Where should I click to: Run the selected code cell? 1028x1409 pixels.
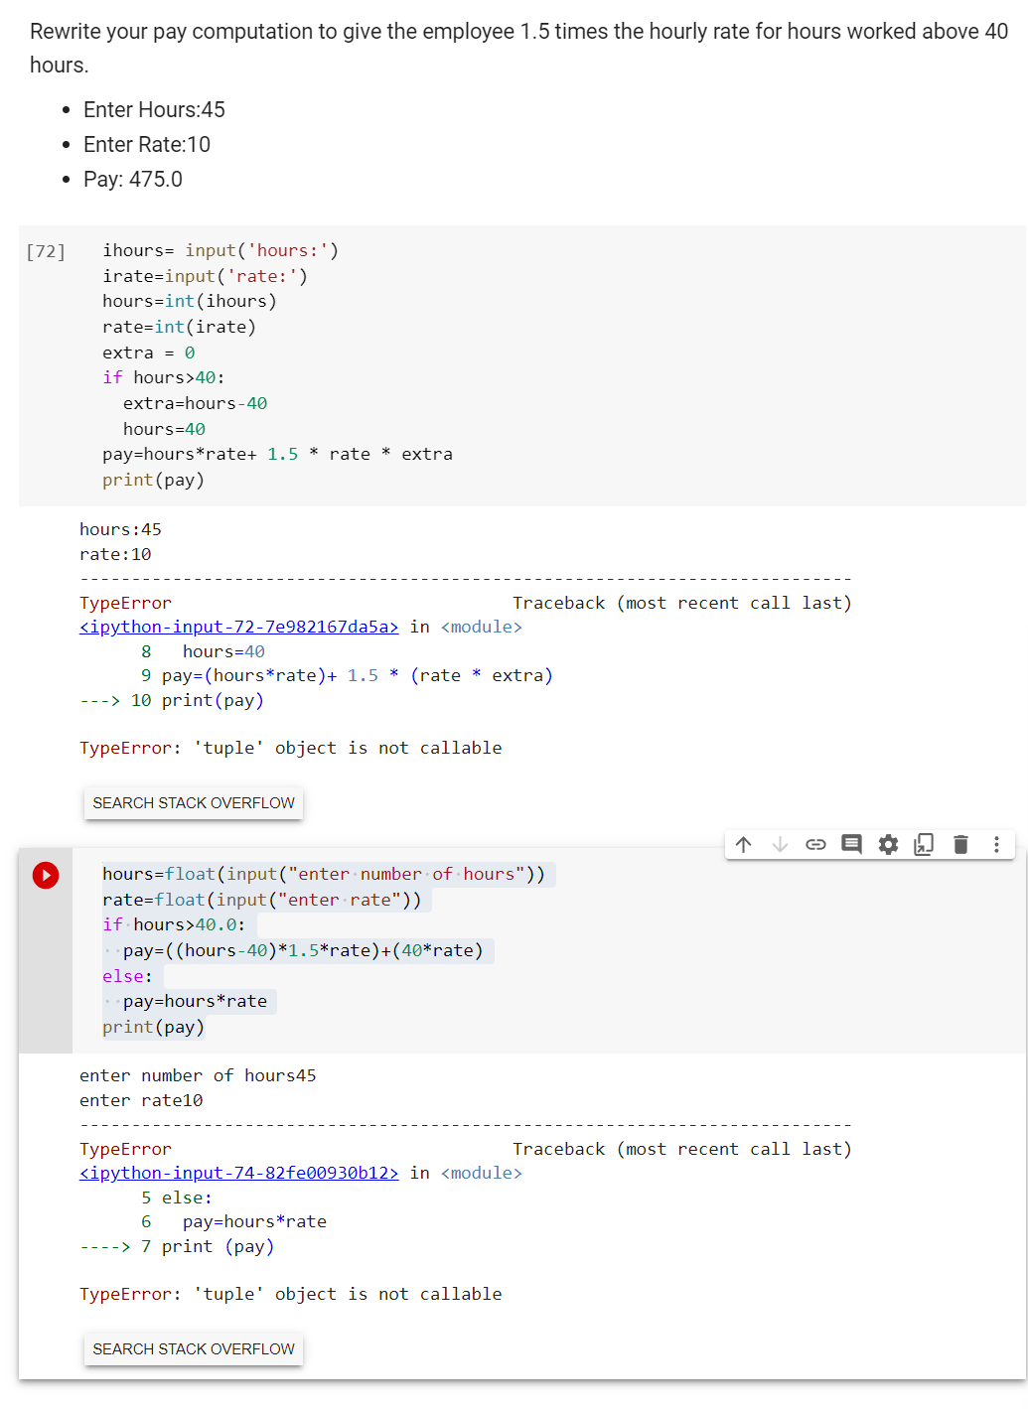(x=46, y=875)
